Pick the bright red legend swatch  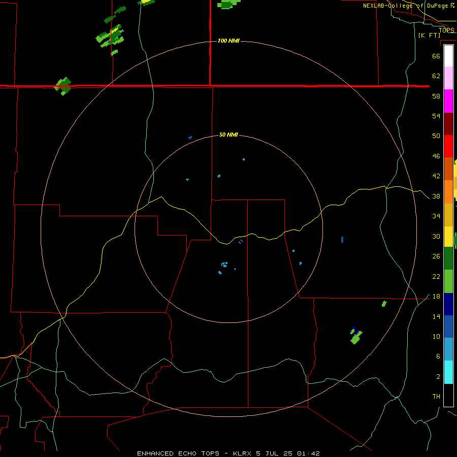click(x=448, y=146)
